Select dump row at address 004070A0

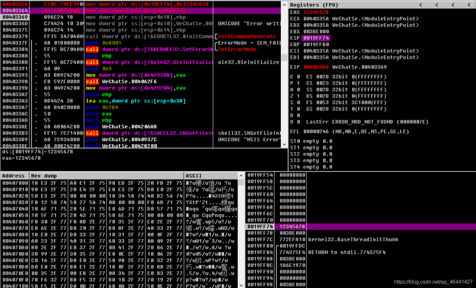click(x=120, y=247)
